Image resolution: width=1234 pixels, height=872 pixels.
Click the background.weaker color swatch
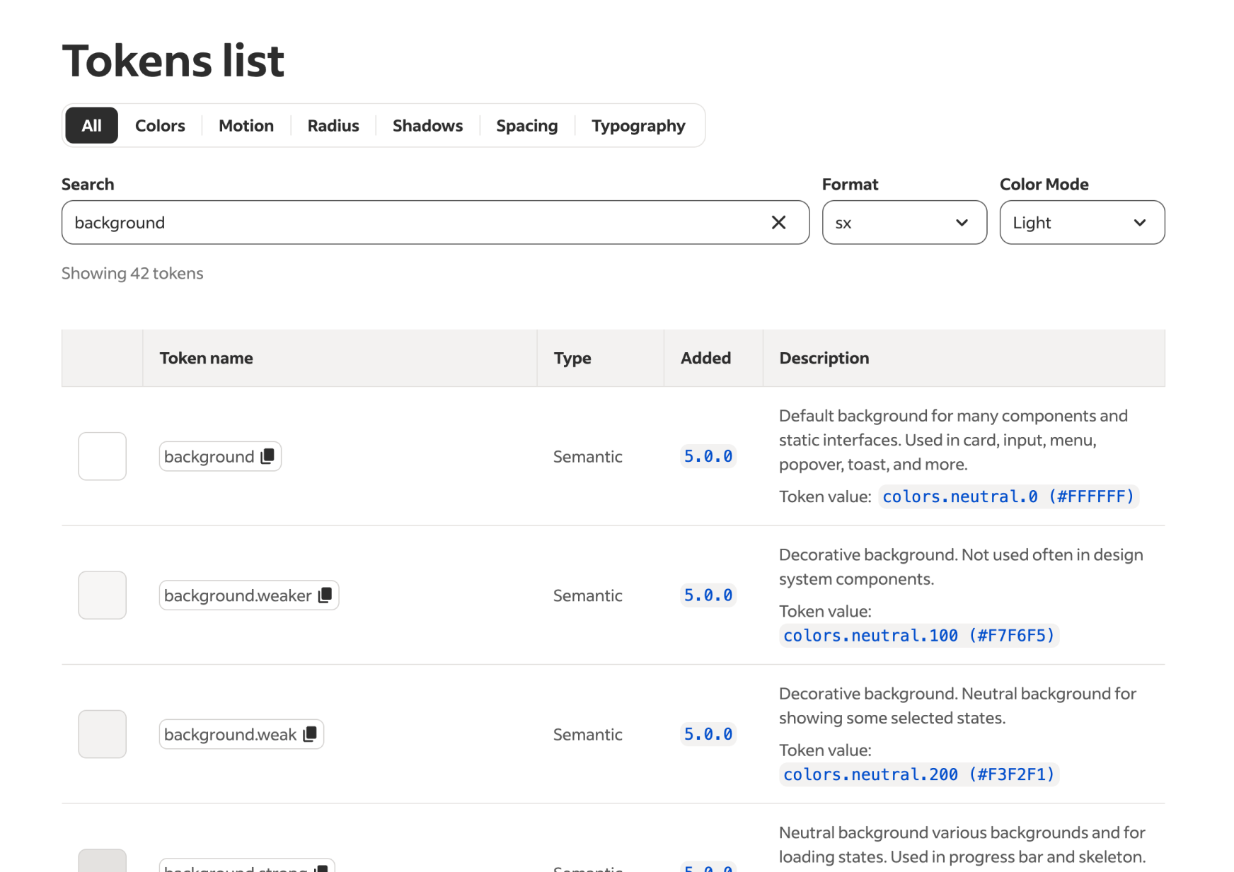pyautogui.click(x=103, y=595)
